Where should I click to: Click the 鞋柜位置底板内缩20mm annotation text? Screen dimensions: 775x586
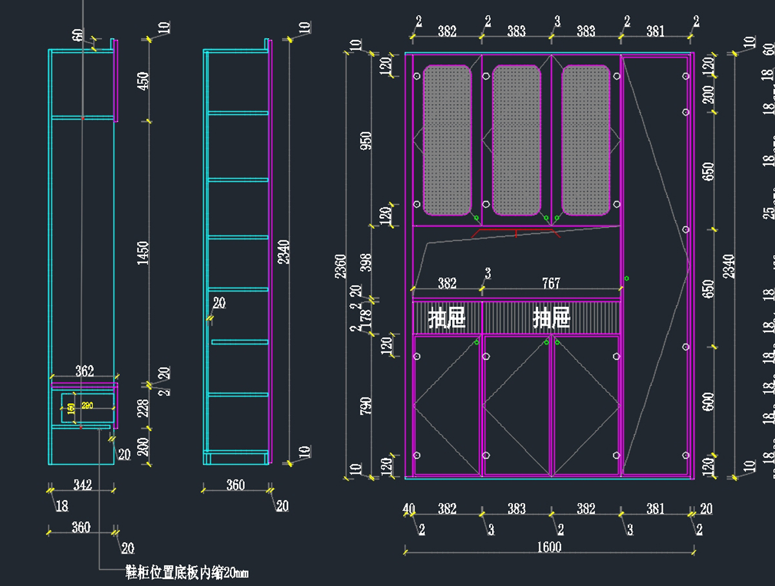point(187,572)
